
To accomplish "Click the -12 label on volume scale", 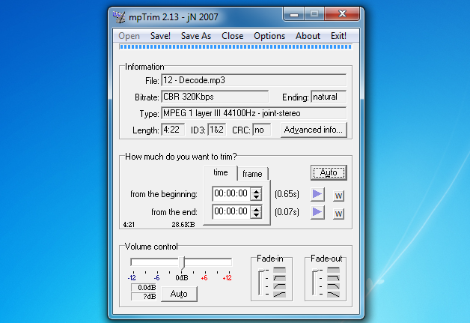I will pos(132,278).
